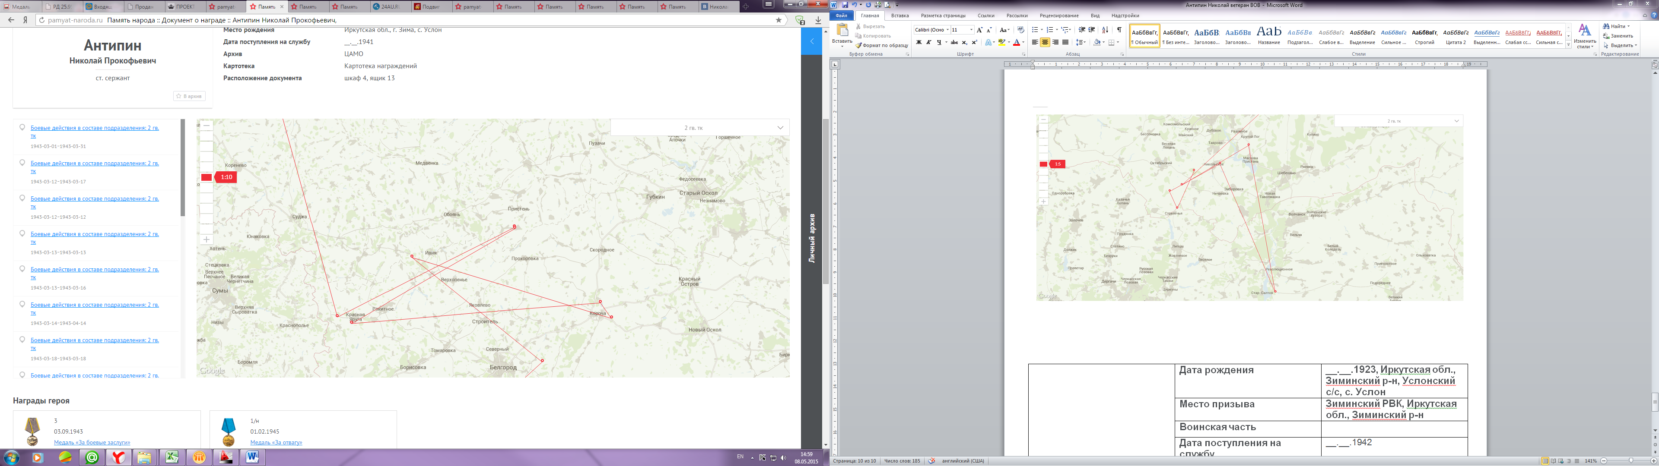
Task: Click the justify alignment icon
Action: (x=1065, y=42)
